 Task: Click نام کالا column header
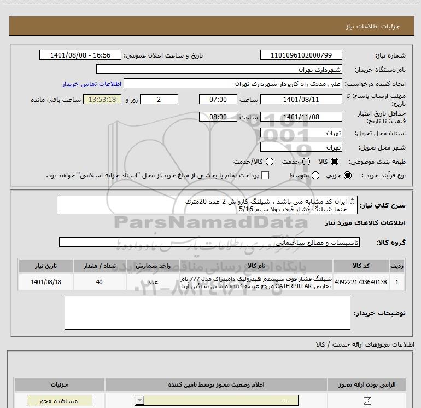click(x=256, y=266)
